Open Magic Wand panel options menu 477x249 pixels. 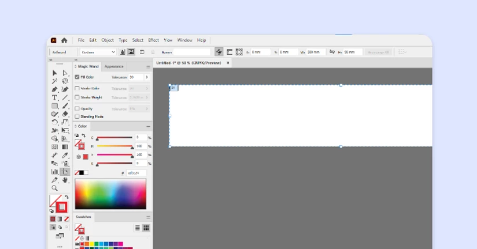pyautogui.click(x=148, y=67)
